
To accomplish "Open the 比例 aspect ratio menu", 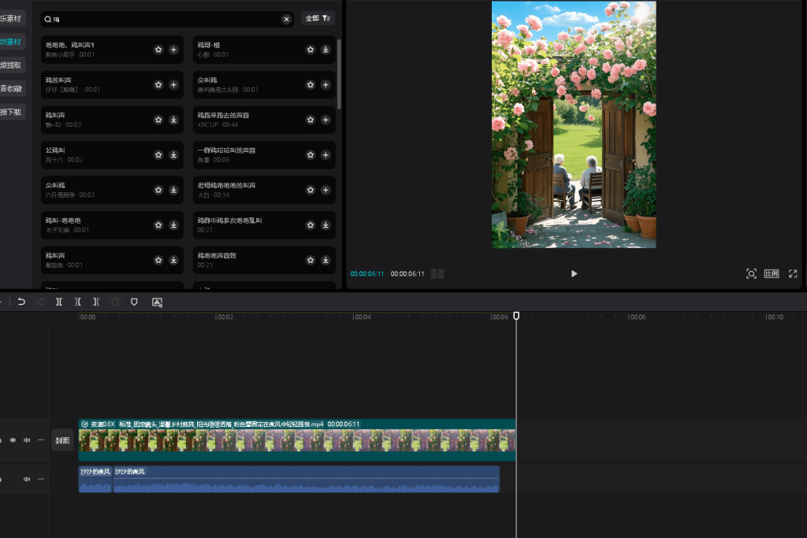I will coord(772,273).
